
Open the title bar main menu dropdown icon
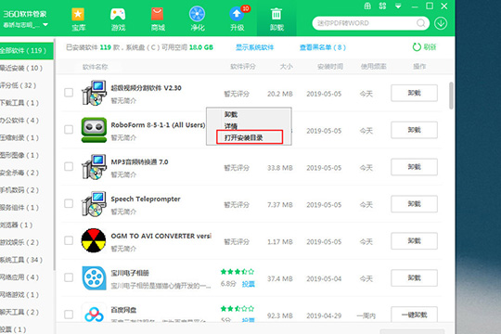[398, 6]
